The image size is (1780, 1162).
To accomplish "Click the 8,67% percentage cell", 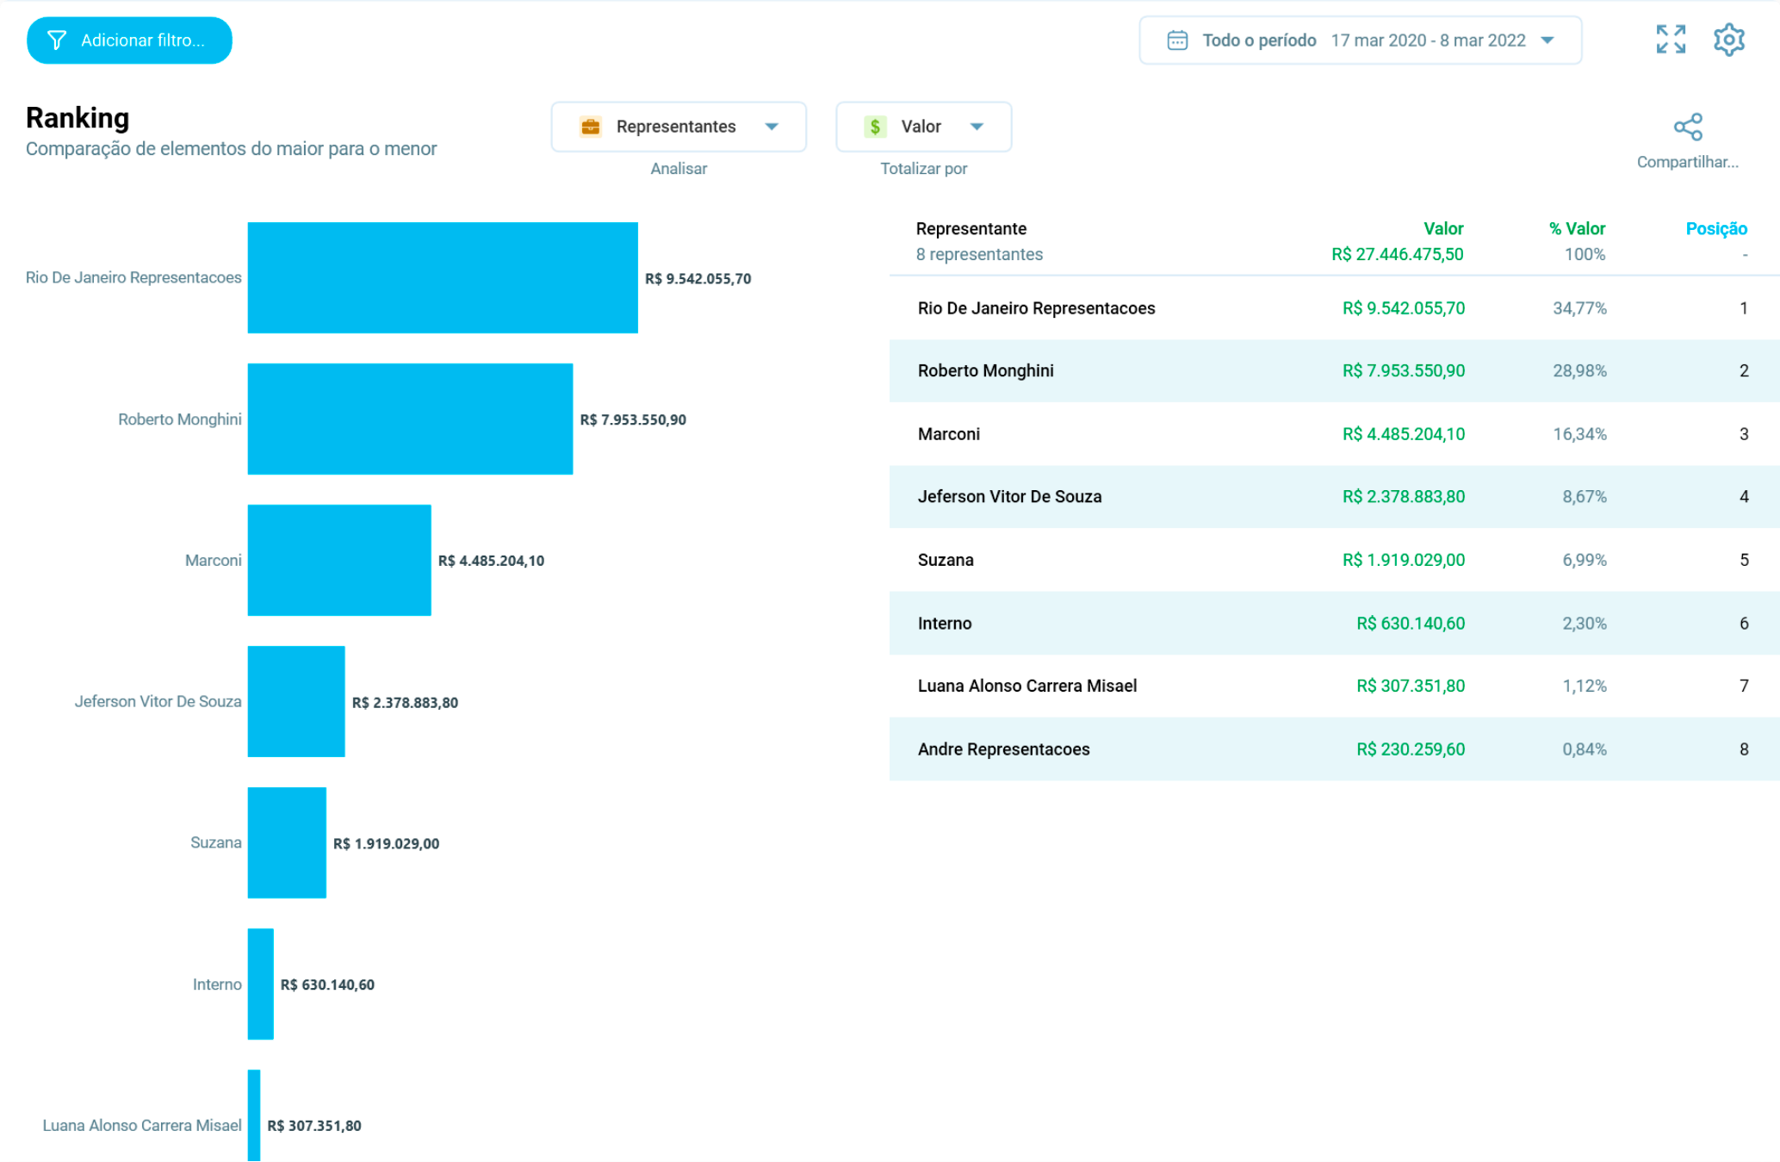I will coord(1585,497).
